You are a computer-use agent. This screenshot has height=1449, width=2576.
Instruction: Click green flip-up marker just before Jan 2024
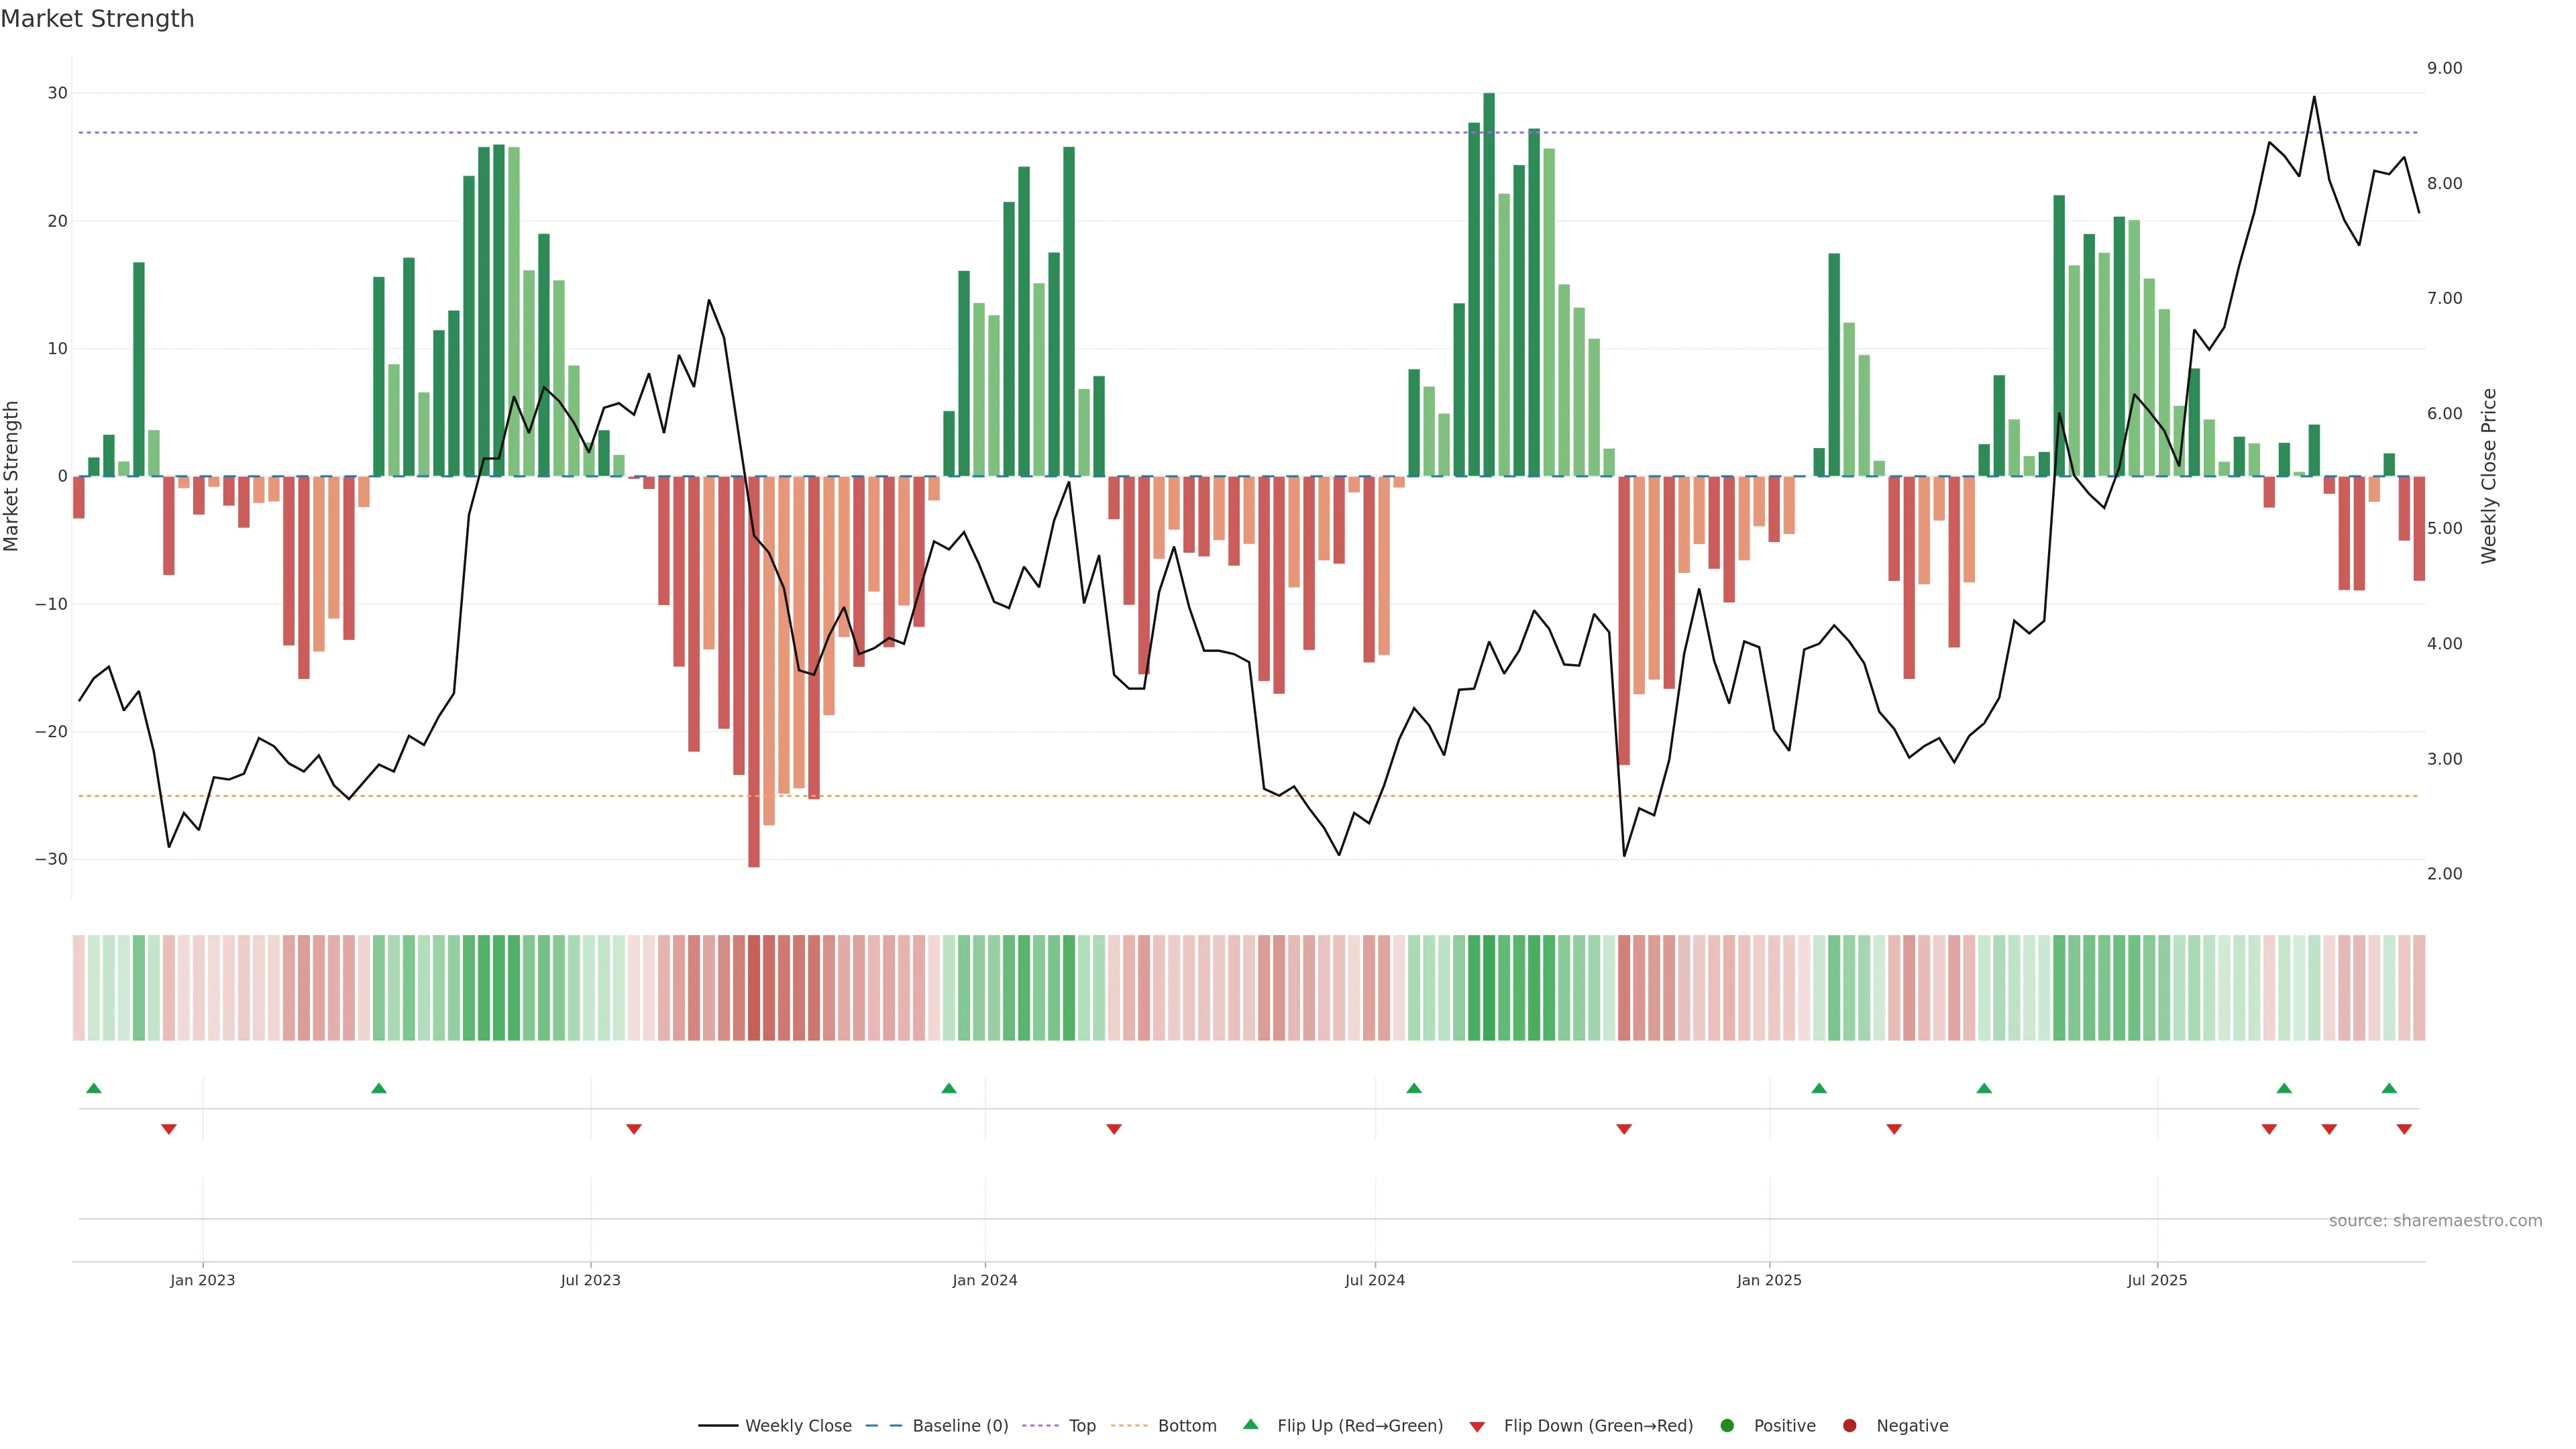pos(949,1088)
